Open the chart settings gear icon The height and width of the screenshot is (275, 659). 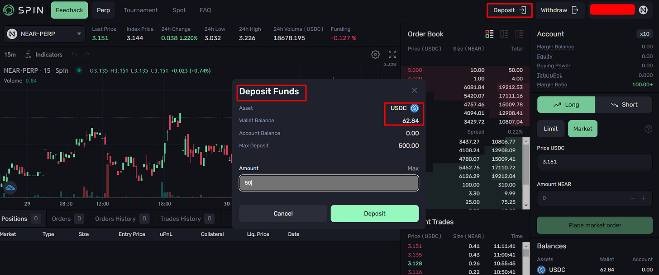[x=375, y=54]
